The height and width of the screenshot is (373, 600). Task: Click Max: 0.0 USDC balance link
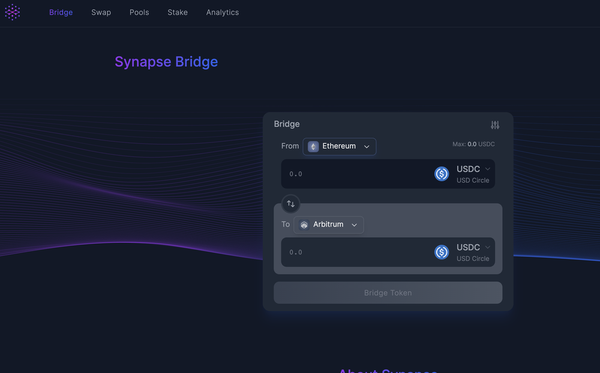tap(474, 144)
